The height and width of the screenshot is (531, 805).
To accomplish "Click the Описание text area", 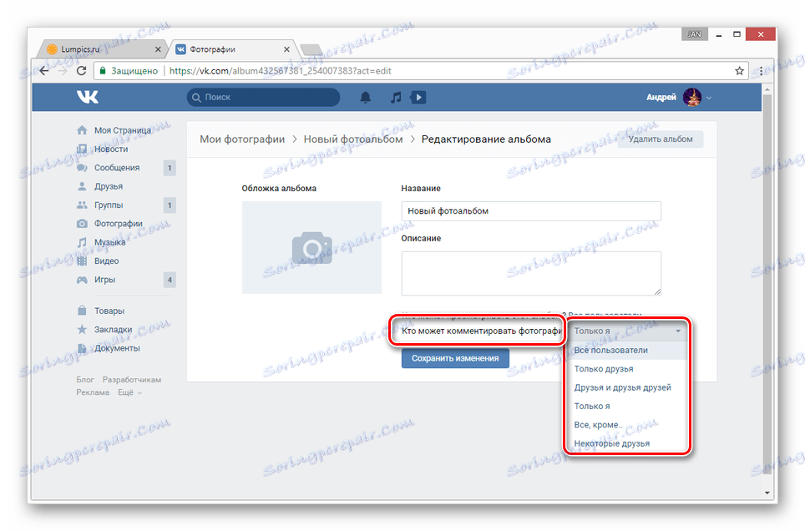I will point(531,273).
